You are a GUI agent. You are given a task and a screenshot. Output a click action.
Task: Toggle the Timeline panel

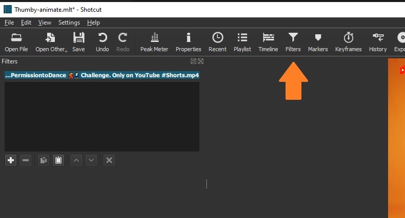click(x=268, y=42)
